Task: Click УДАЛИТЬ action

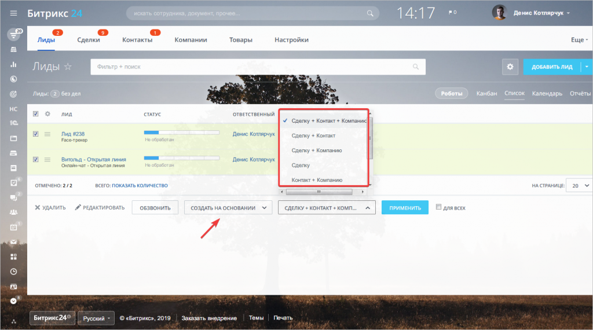Action: 50,207
